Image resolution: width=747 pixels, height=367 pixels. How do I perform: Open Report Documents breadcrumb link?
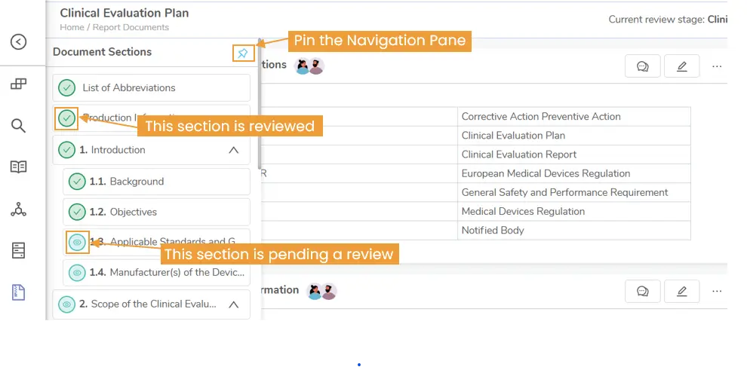(131, 28)
